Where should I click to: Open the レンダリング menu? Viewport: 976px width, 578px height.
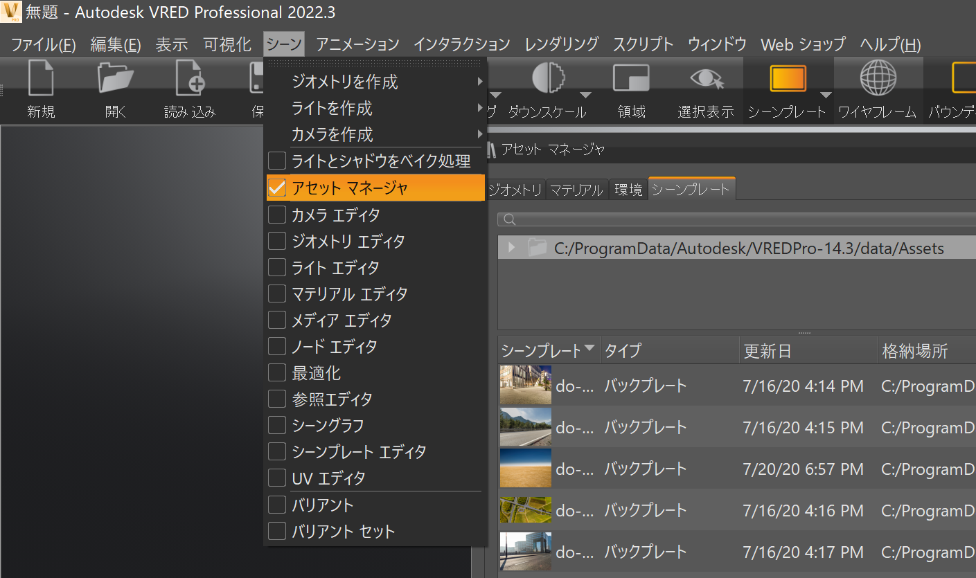tap(560, 44)
